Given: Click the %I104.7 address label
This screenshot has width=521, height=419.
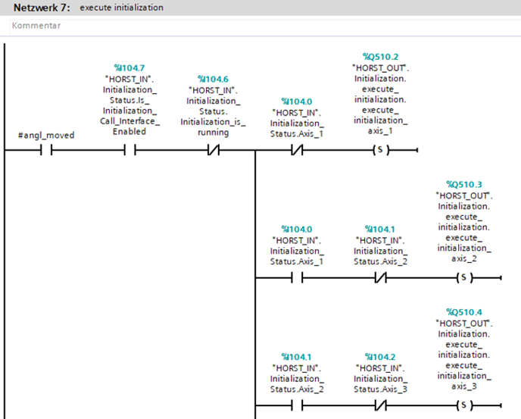Looking at the screenshot, I should tap(129, 68).
